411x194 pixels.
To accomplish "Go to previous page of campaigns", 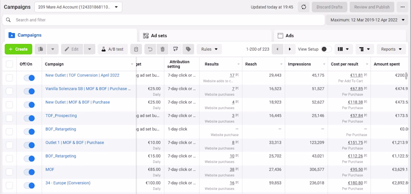I will click(277, 49).
